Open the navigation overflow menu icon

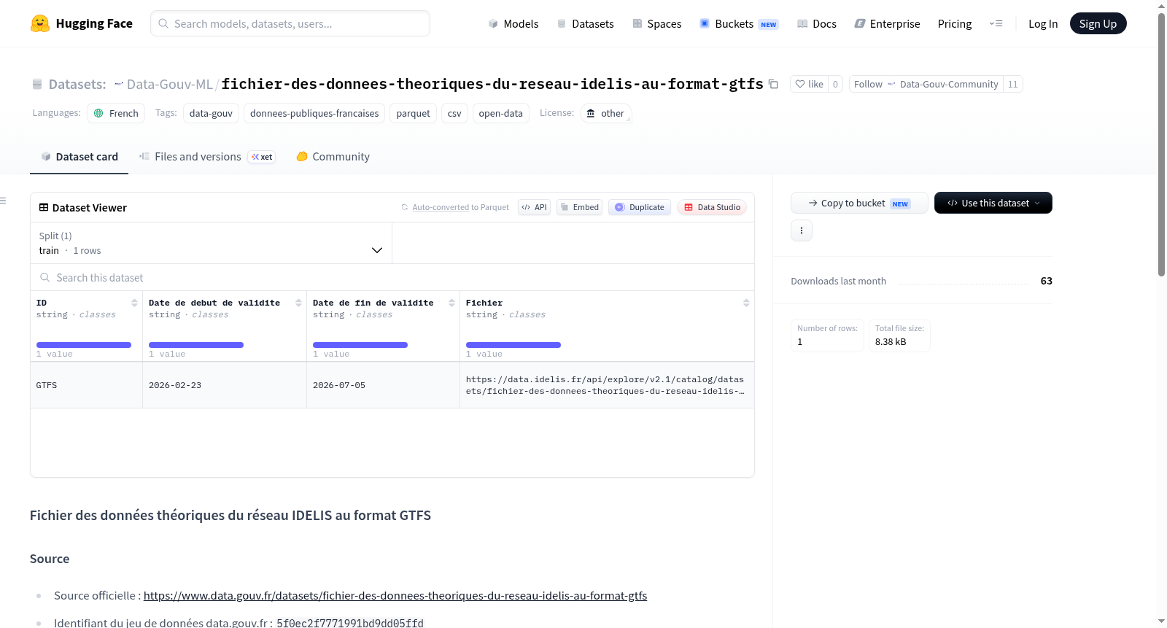point(996,23)
